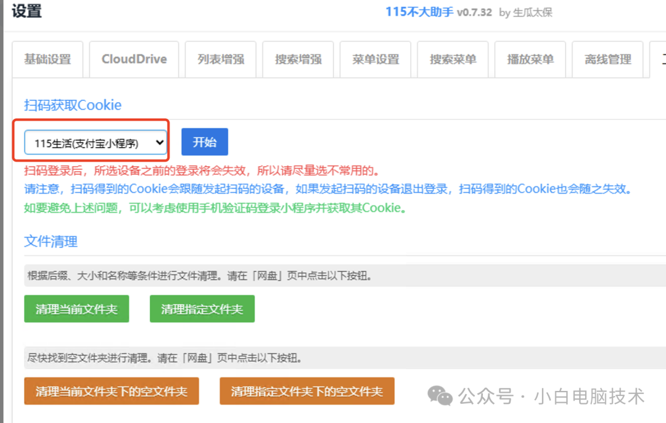Click the 清理当前文件夹 button
The height and width of the screenshot is (423, 666).
click(x=76, y=309)
